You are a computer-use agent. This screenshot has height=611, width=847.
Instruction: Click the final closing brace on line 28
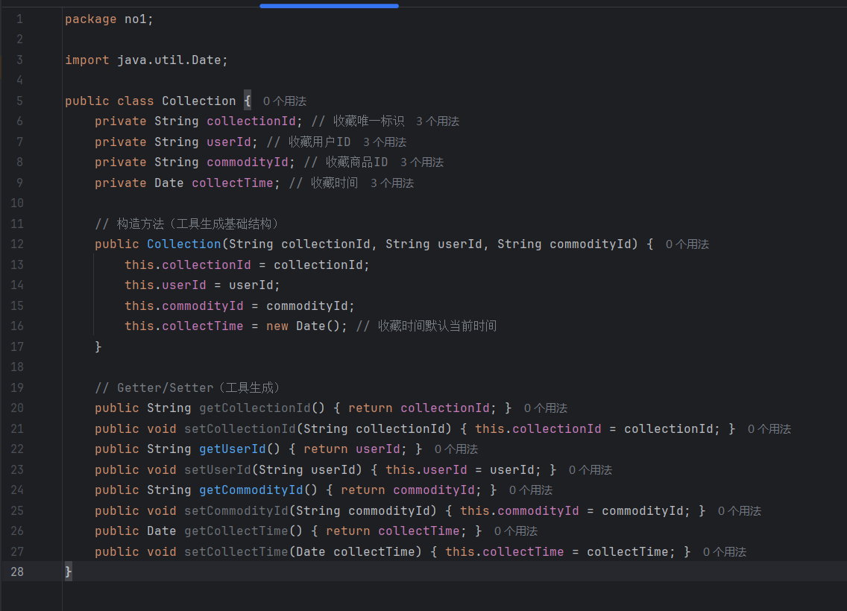[x=68, y=572]
